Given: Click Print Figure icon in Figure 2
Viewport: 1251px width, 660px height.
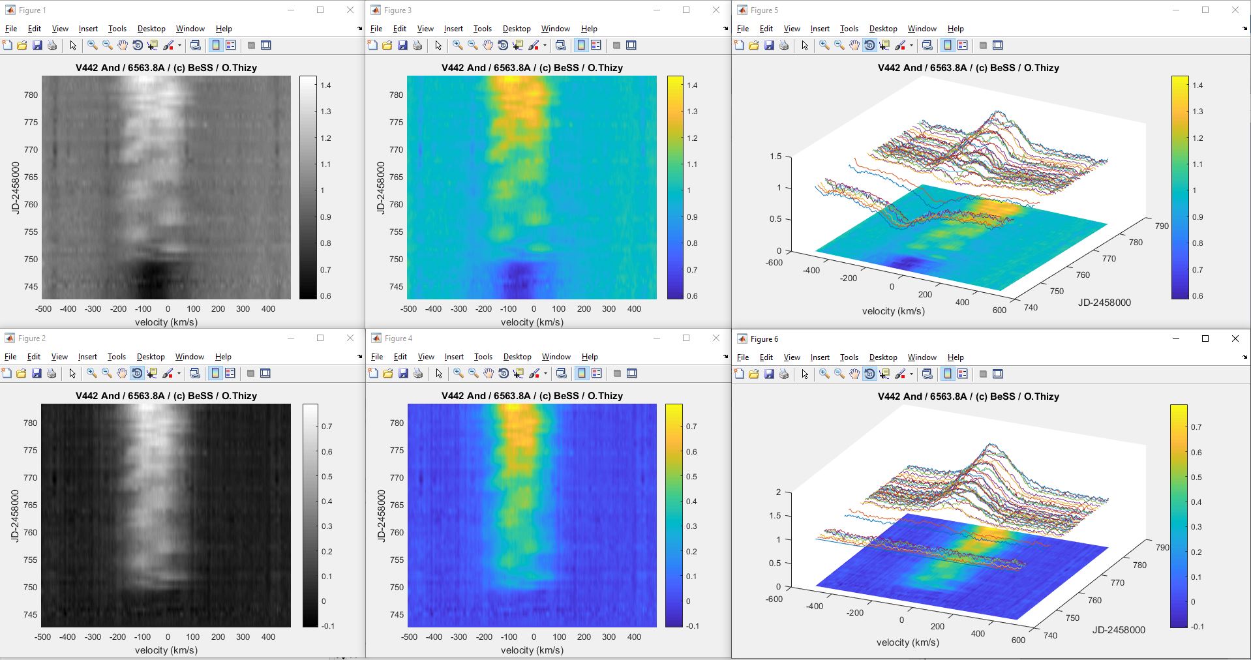Looking at the screenshot, I should 52,373.
